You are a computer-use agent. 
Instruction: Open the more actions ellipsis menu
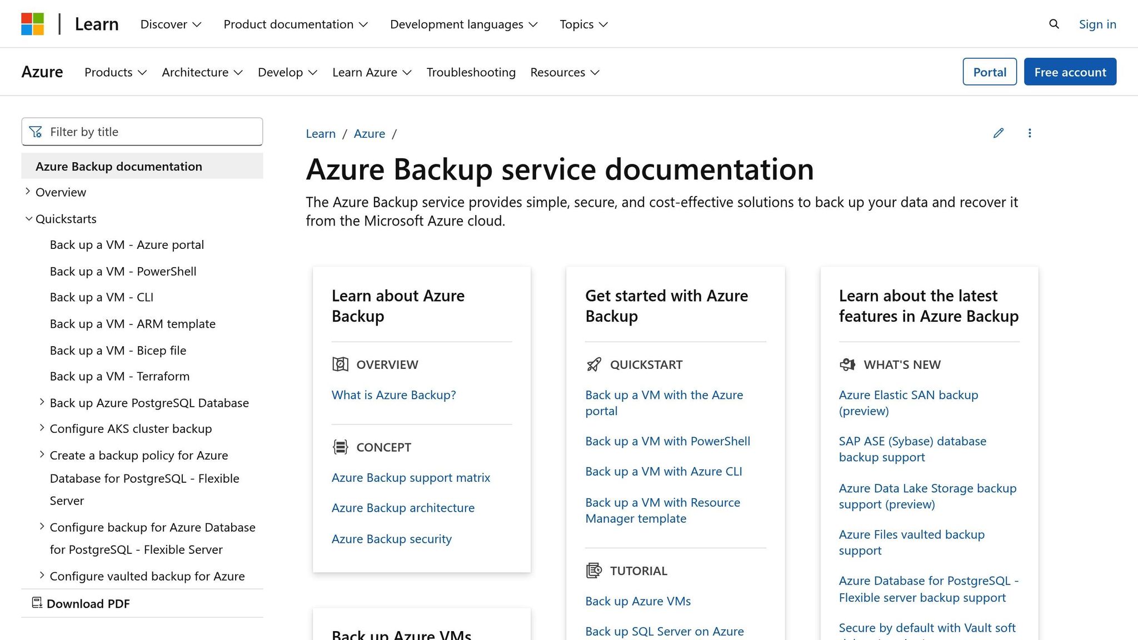pyautogui.click(x=1030, y=133)
